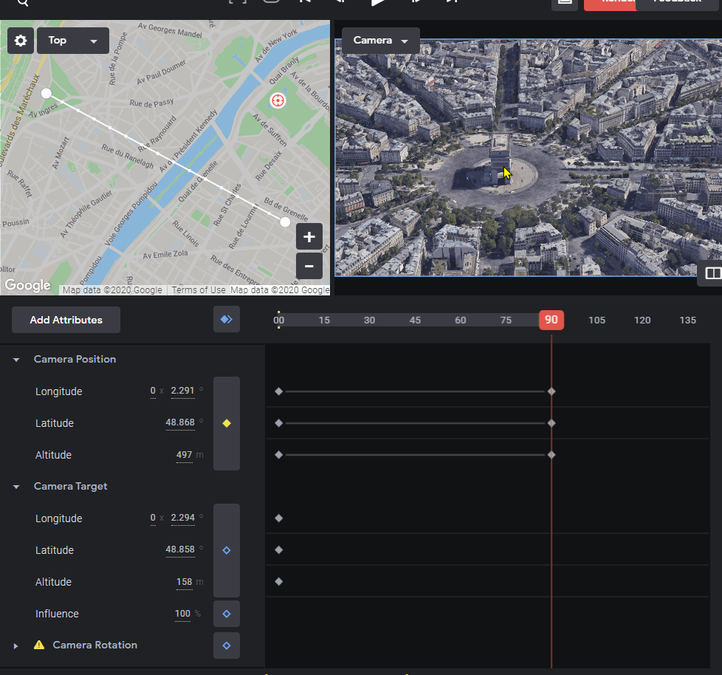Expand the Camera Rotation group
The image size is (722, 675).
(16, 646)
